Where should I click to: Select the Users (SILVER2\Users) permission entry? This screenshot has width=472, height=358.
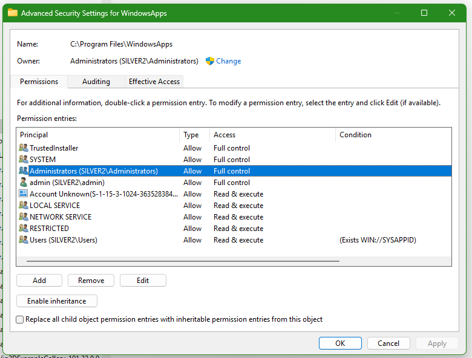(64, 240)
